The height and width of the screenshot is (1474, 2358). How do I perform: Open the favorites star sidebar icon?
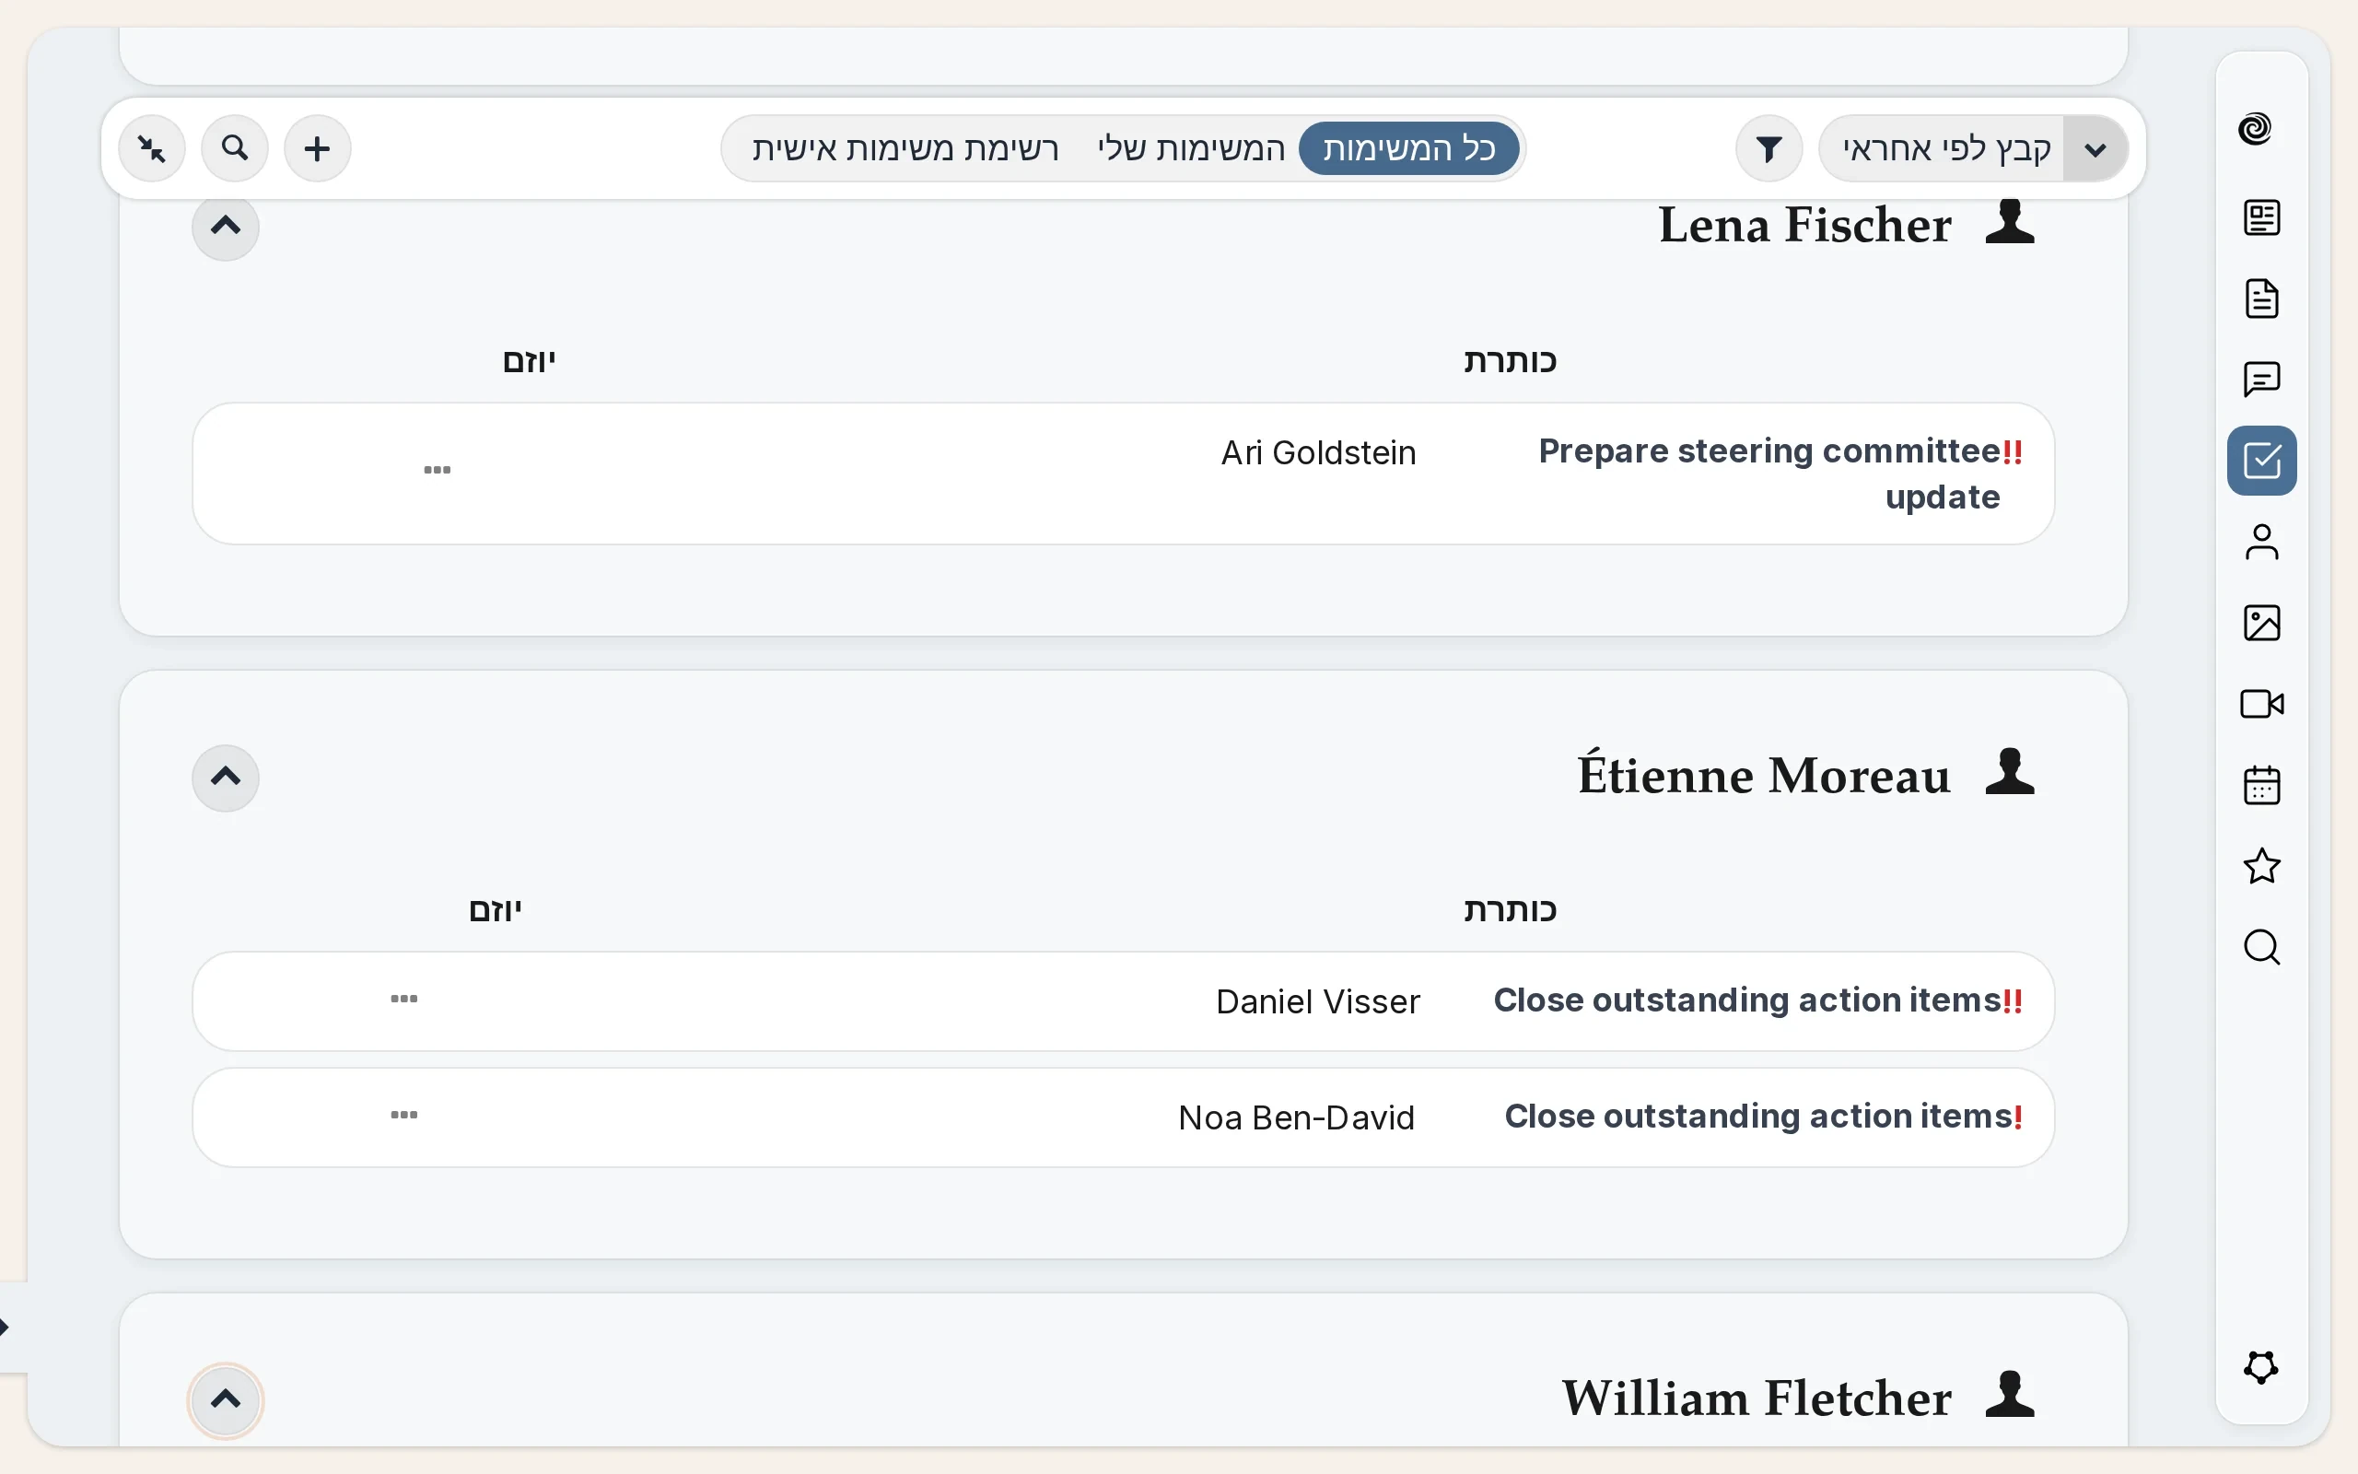tap(2261, 866)
